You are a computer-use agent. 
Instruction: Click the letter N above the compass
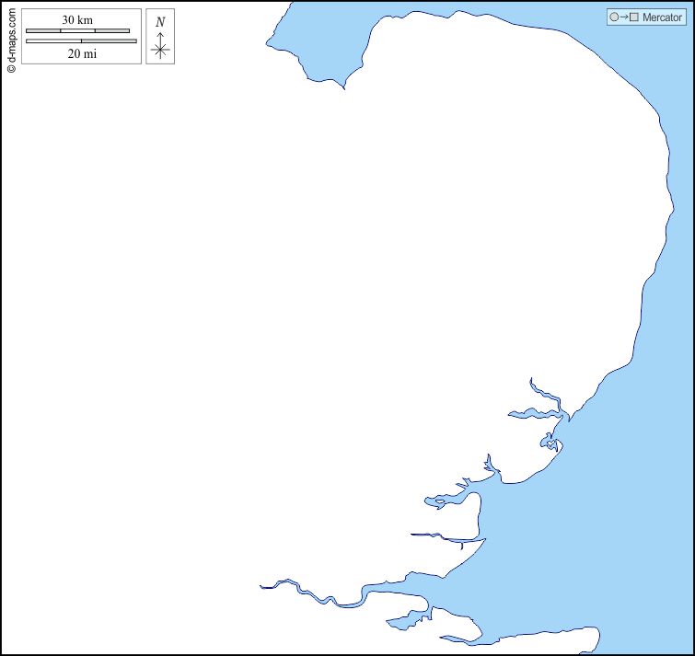click(160, 22)
